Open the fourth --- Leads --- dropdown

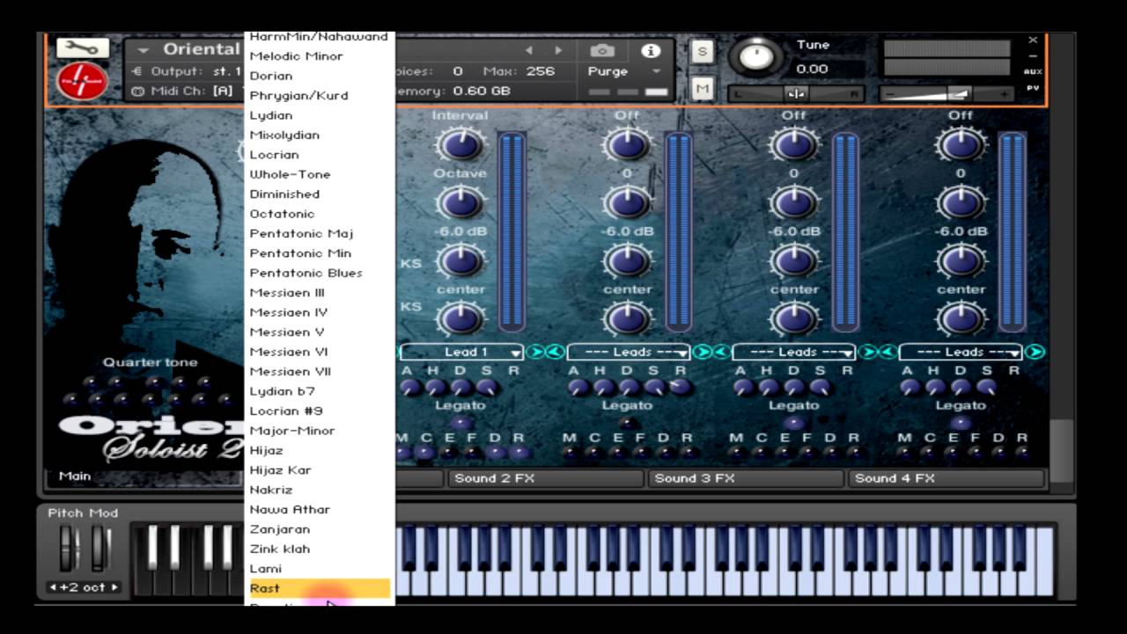[x=961, y=352]
